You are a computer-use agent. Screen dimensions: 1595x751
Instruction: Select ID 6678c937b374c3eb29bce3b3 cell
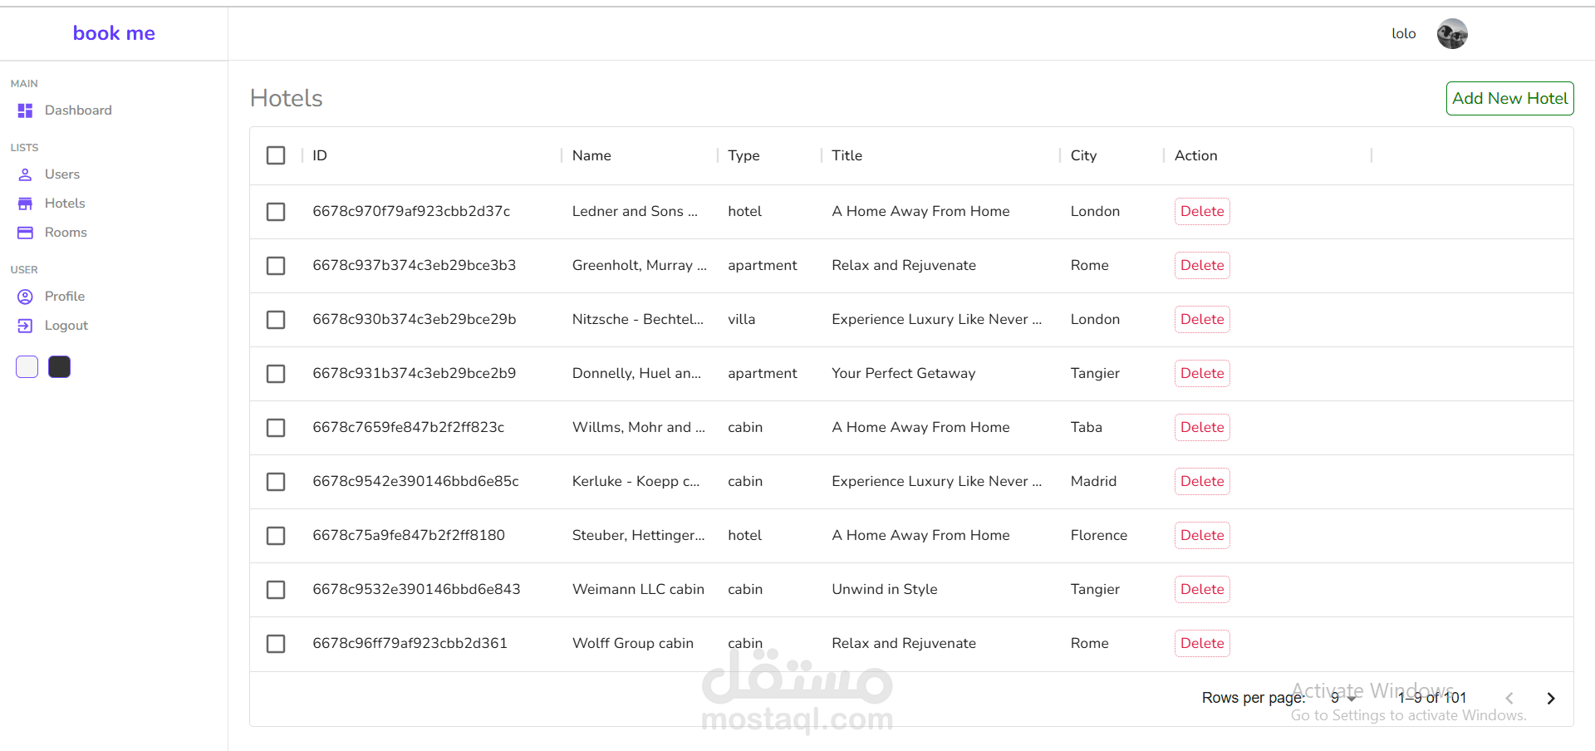point(414,265)
